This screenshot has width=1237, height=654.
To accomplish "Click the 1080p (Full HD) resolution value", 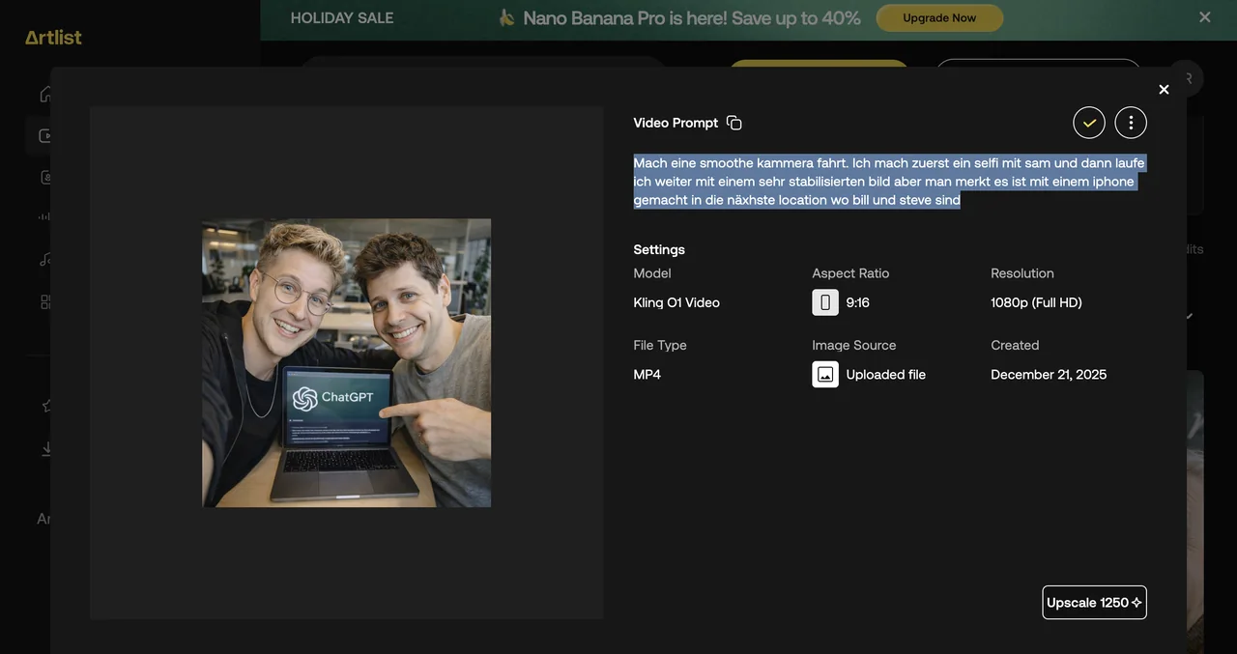I will pyautogui.click(x=1036, y=302).
